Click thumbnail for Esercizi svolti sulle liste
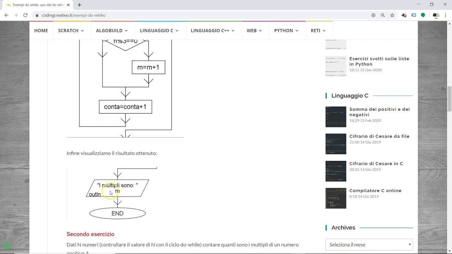Screen dimensions: 452x254 336,66
